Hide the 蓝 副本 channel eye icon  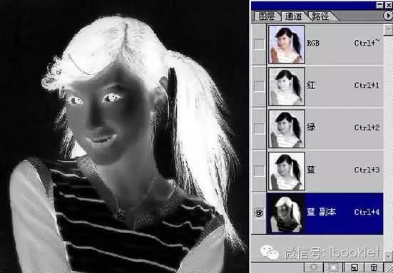[x=259, y=213]
